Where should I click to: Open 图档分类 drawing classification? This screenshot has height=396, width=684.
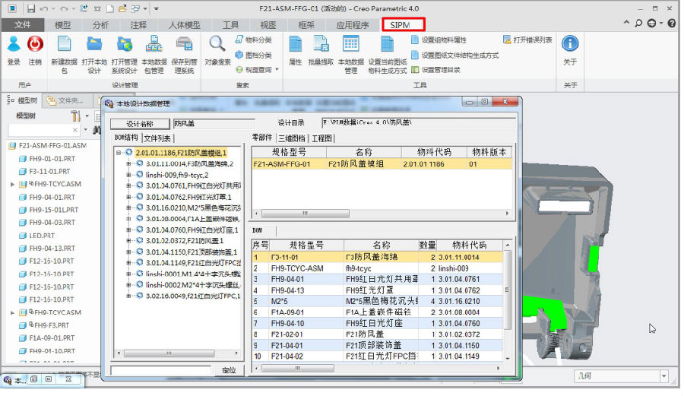coord(254,55)
